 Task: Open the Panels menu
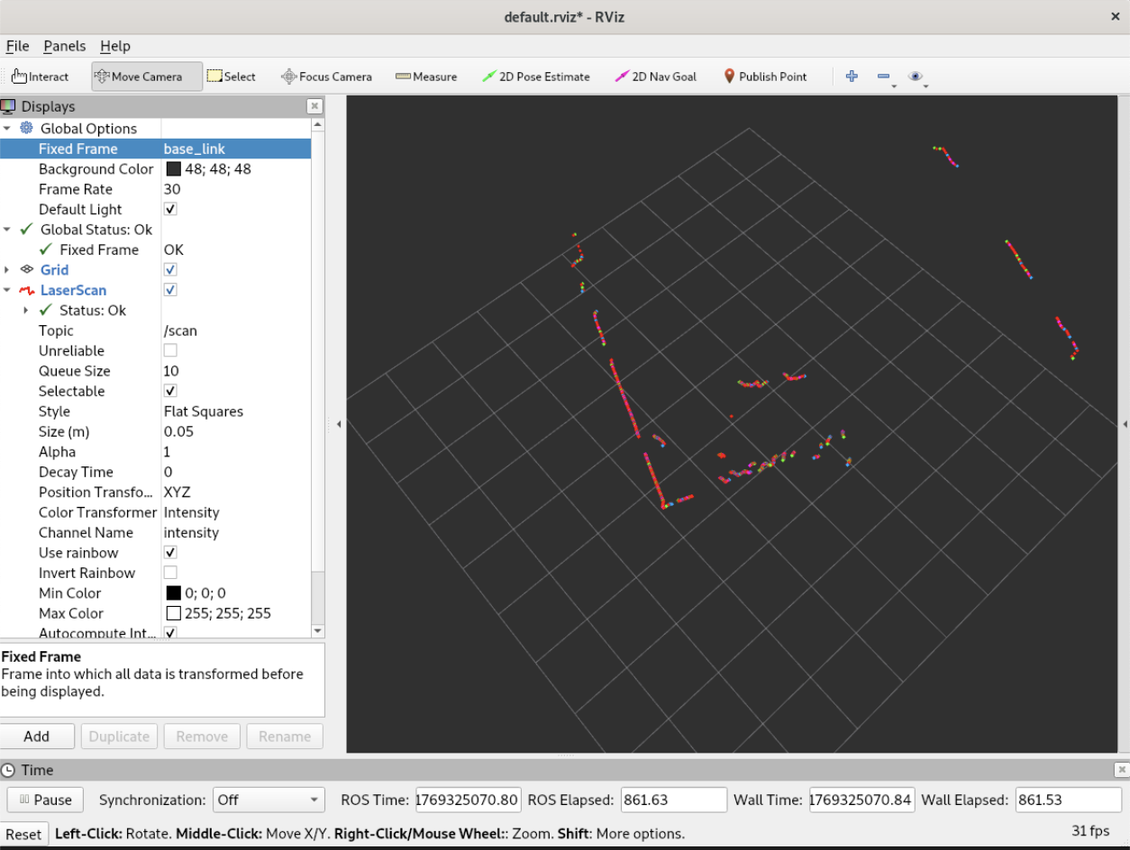pyautogui.click(x=64, y=46)
